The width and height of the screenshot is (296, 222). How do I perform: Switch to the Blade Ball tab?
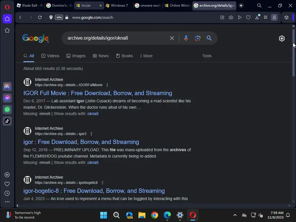pyautogui.click(x=30, y=5)
